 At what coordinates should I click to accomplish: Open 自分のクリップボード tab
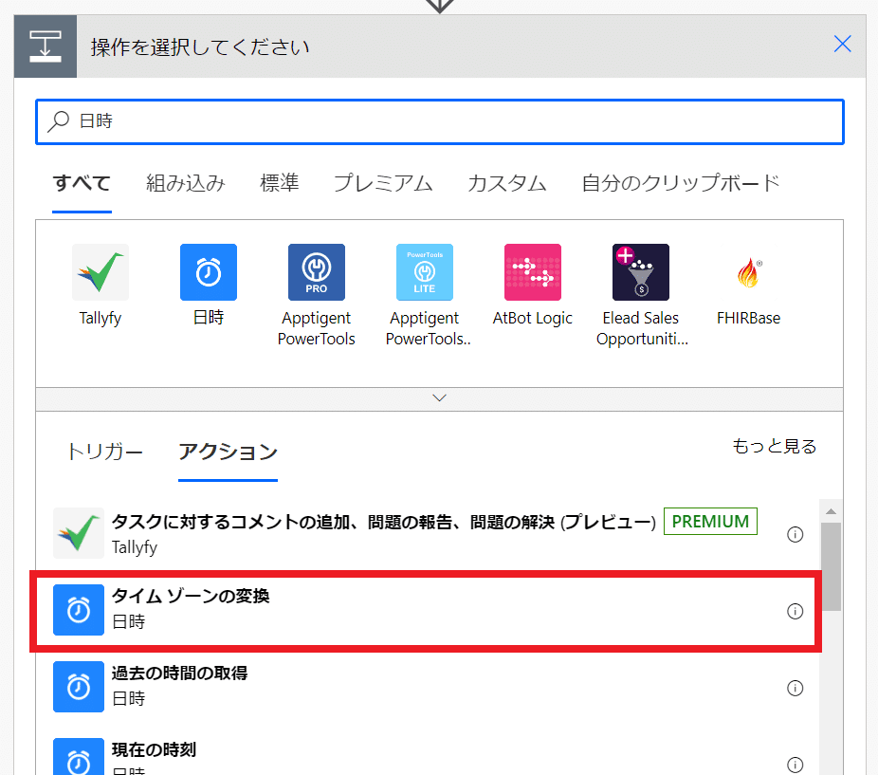(681, 183)
